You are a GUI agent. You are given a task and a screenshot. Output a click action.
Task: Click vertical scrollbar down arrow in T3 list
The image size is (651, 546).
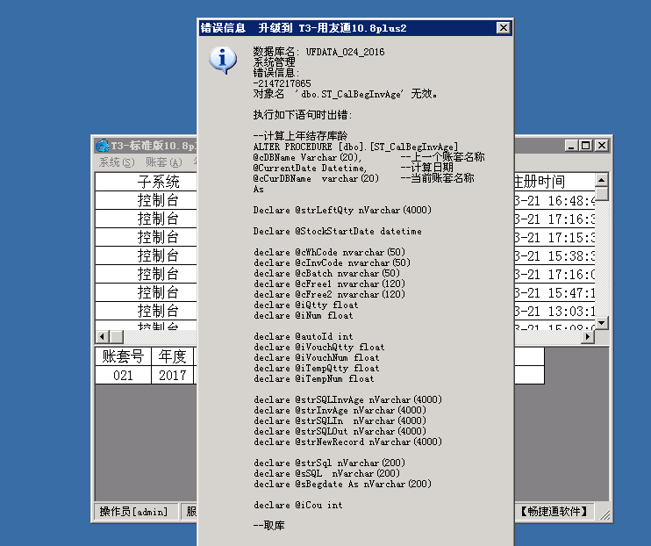click(602, 323)
